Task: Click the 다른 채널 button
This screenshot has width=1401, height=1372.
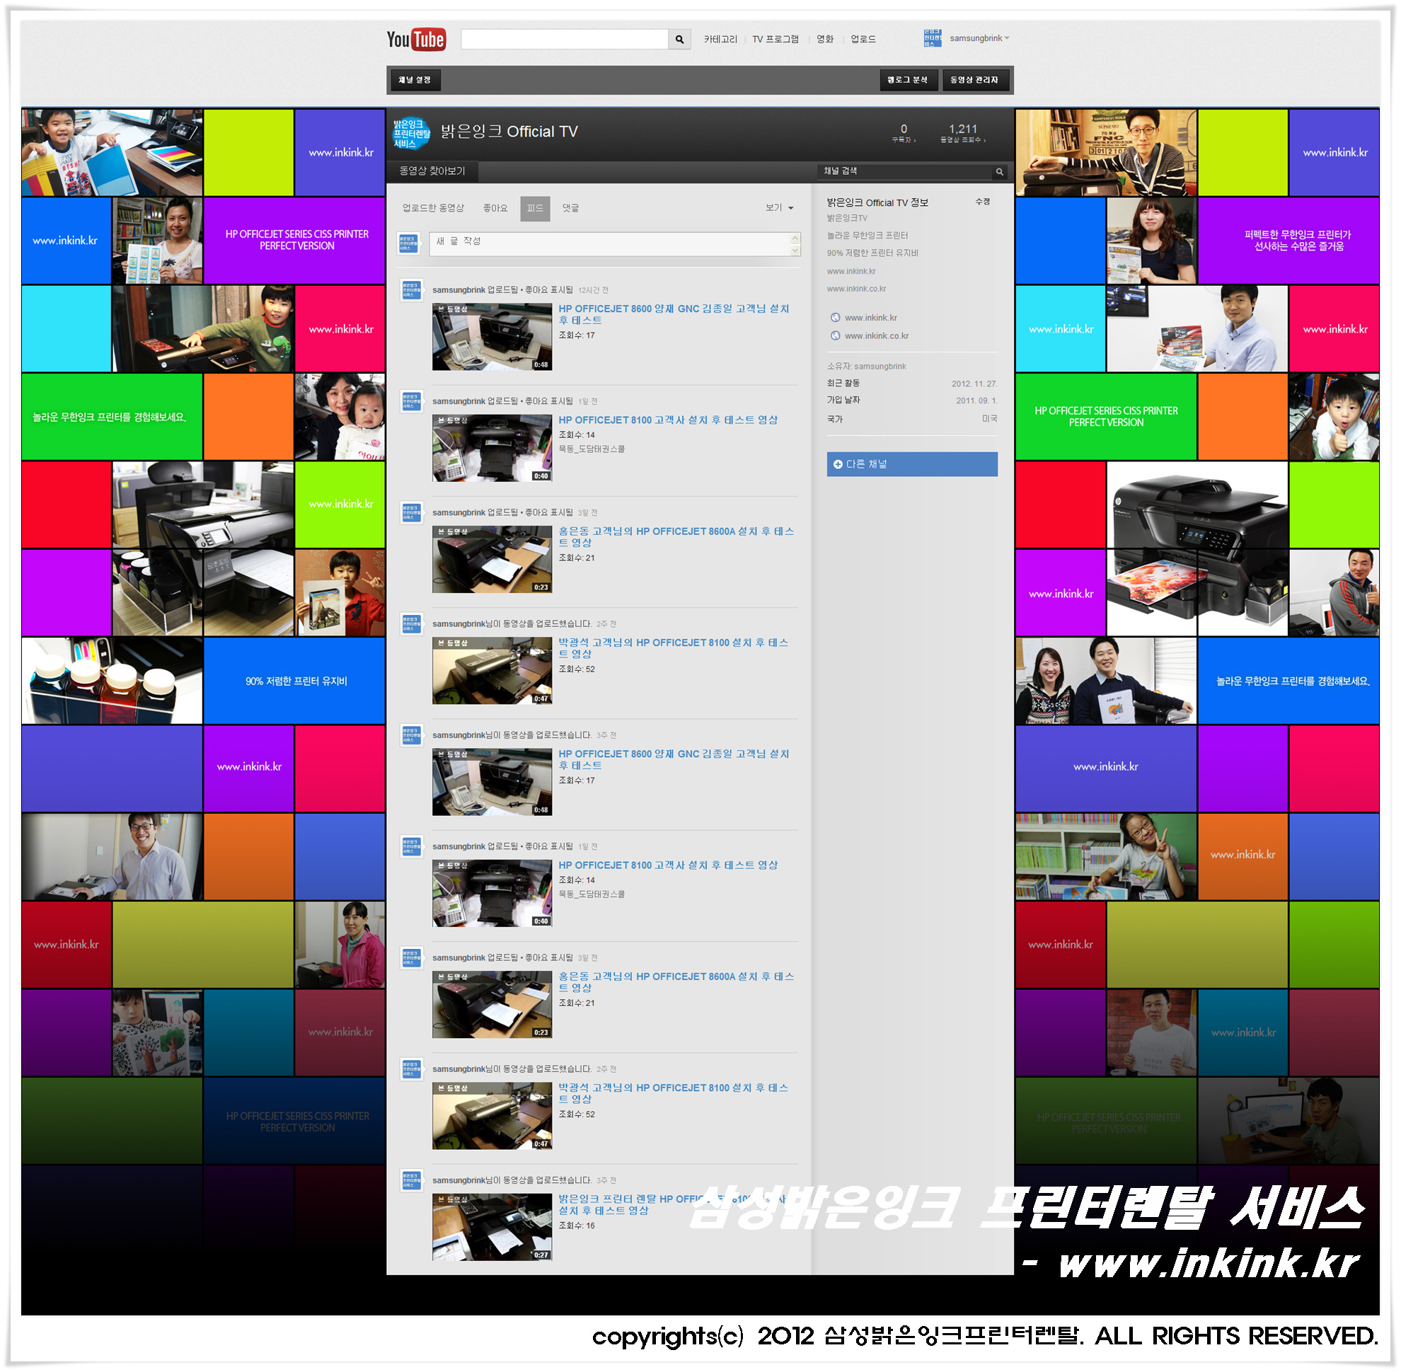Action: click(x=911, y=464)
